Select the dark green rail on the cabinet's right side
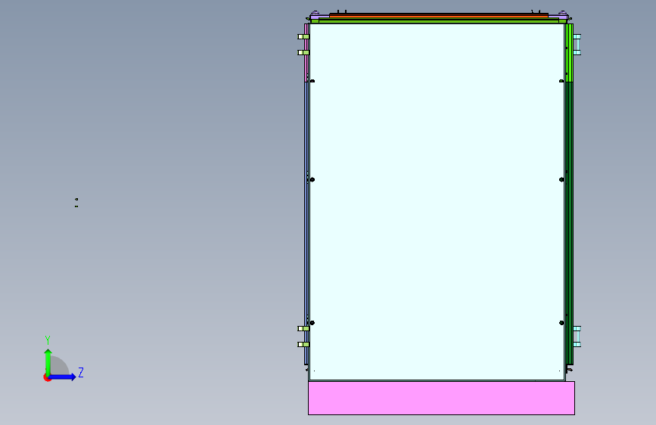Viewport: 656px width, 425px height. (570, 223)
